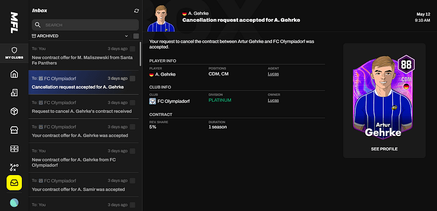Click the Lucas agent link
The image size is (437, 211).
coord(273,74)
